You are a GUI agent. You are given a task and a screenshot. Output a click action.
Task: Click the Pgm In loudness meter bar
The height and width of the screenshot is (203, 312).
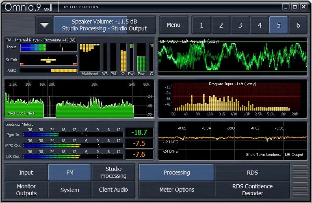pos(73,135)
